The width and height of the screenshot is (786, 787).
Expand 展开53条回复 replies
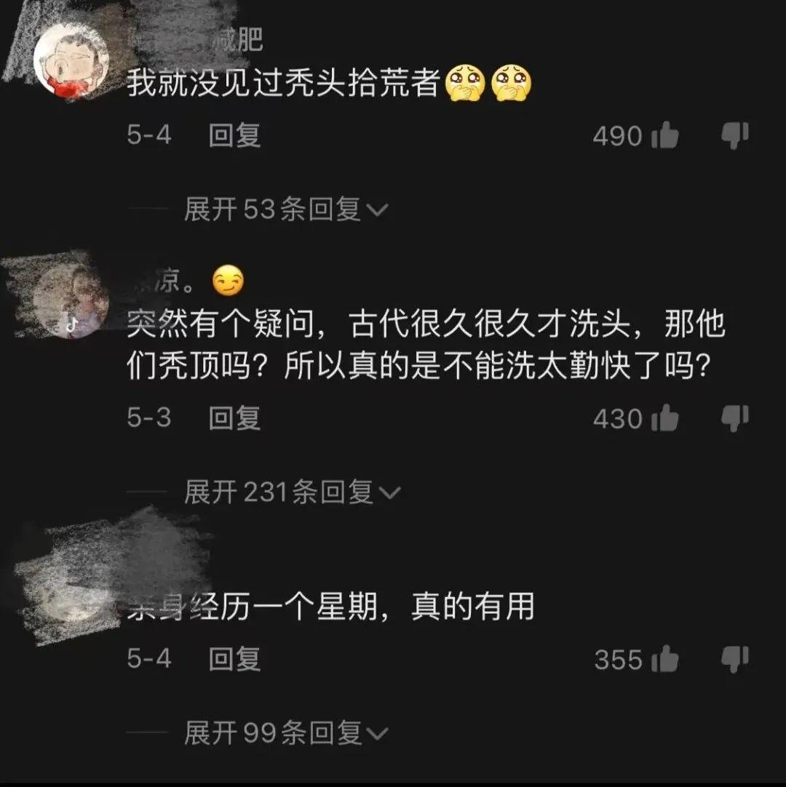tap(286, 209)
